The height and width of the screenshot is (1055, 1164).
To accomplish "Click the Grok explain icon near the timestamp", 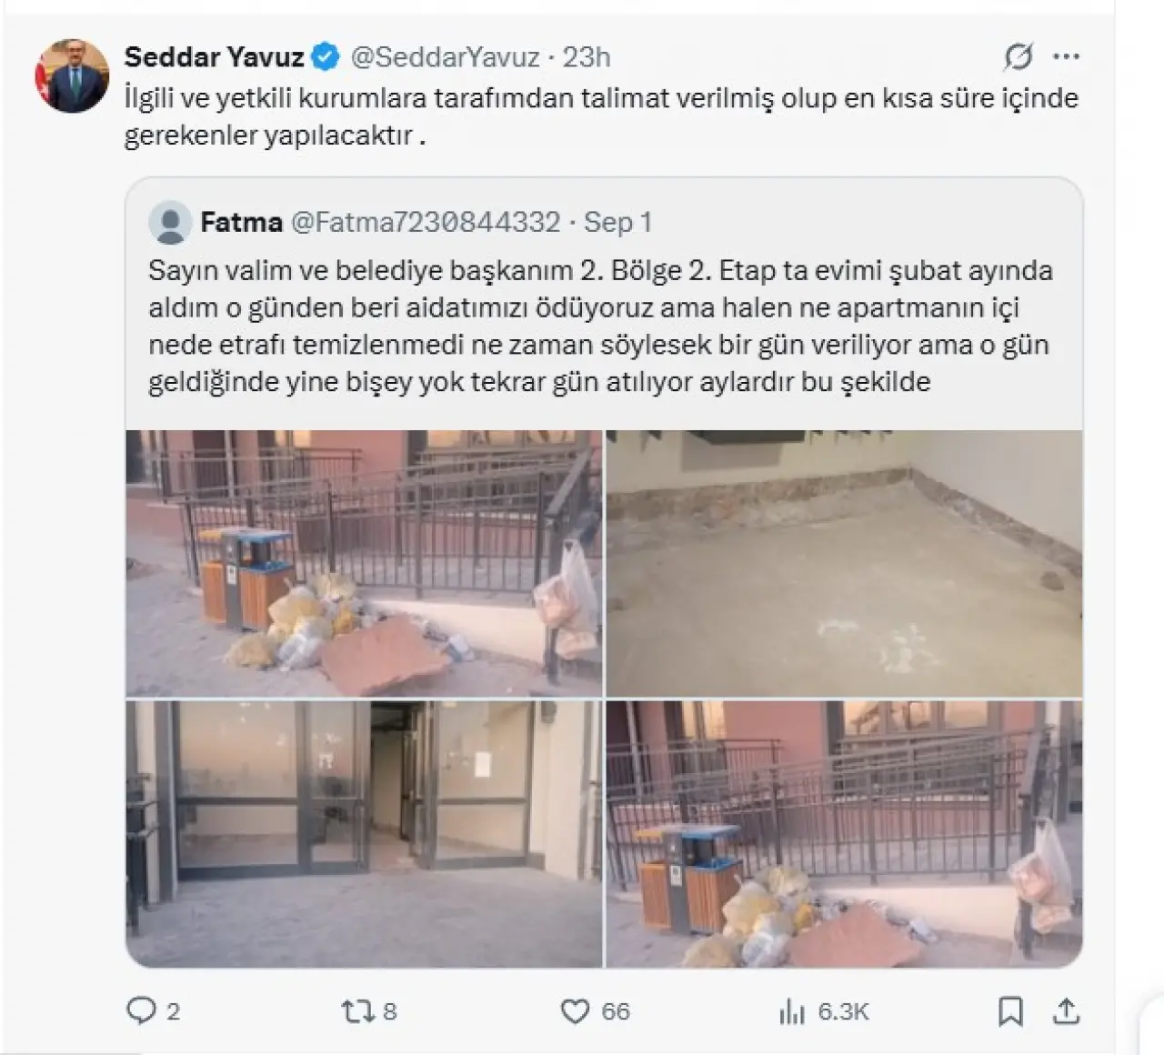I will click(1018, 57).
